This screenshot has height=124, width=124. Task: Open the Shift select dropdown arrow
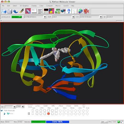[73, 17]
